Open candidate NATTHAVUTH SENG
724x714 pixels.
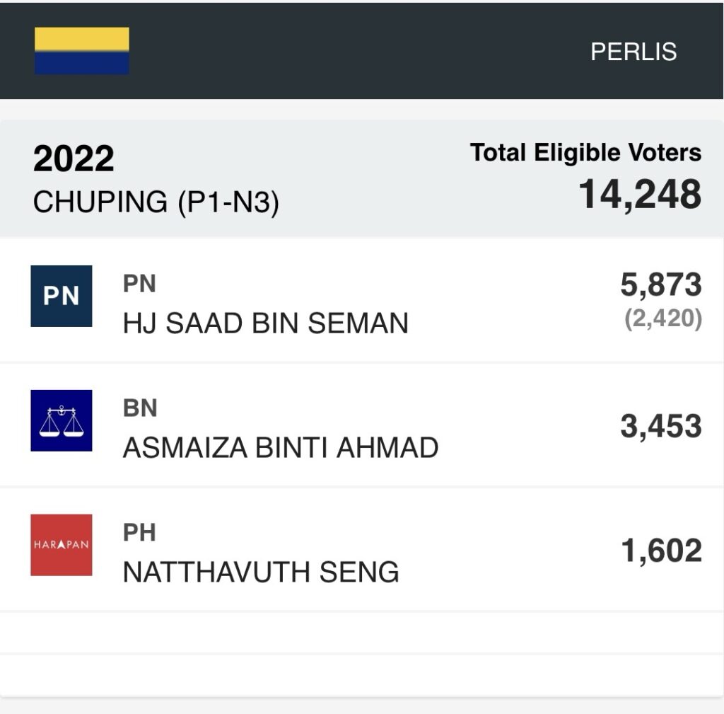point(261,572)
